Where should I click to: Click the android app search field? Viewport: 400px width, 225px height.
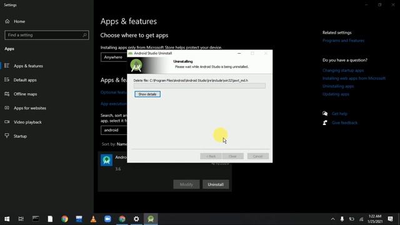[114, 130]
